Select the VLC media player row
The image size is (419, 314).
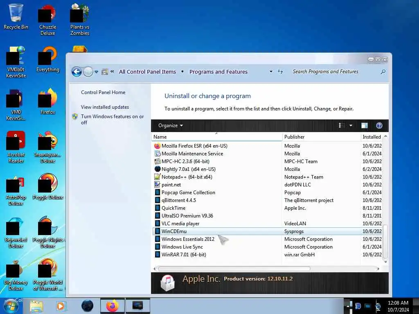coord(267,224)
